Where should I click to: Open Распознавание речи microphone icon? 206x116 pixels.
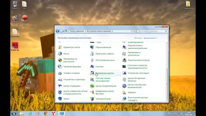(x=92, y=60)
